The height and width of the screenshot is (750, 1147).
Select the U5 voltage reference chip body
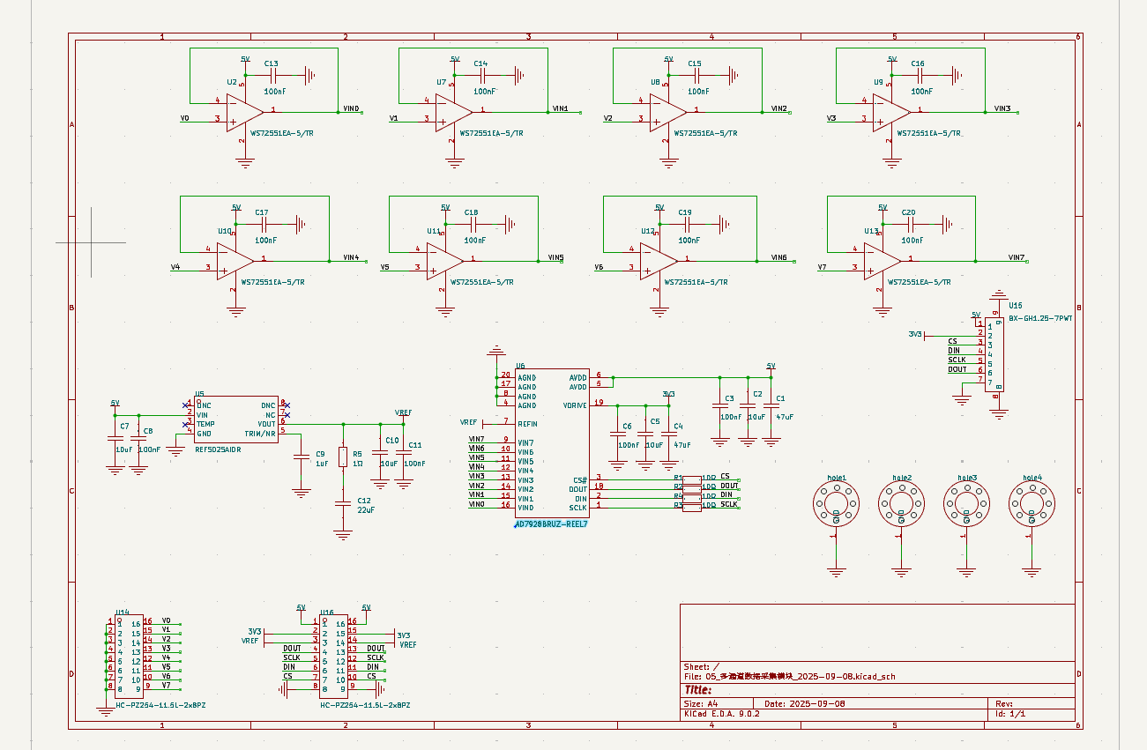235,420
